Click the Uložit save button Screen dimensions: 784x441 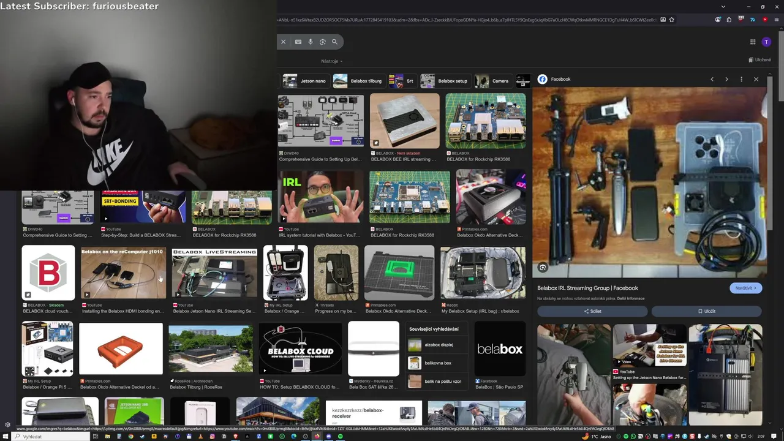click(x=706, y=311)
